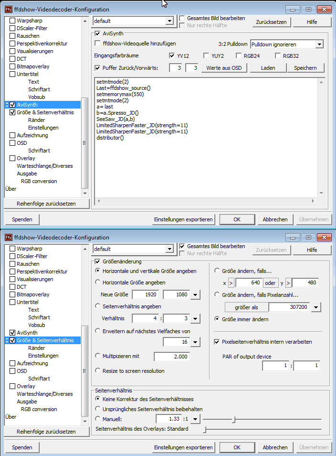
Task: Open the Neue Größe preset dropdown arrow
Action: (195, 294)
